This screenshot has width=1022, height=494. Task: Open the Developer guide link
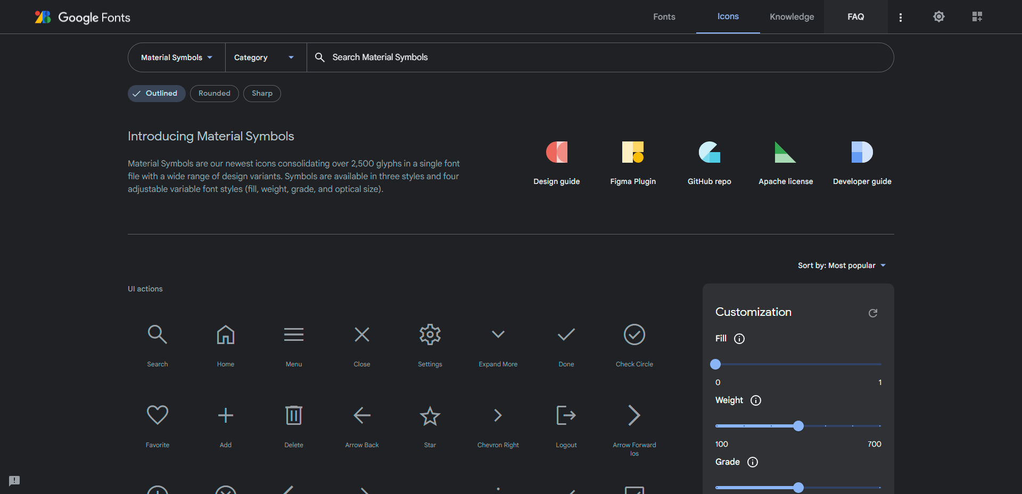[862, 163]
